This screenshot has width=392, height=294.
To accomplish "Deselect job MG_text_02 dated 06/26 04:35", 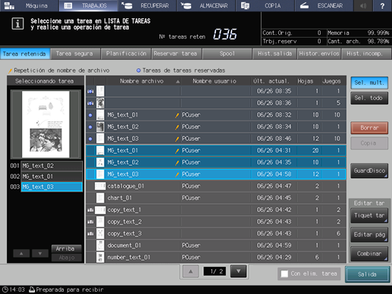I will tap(216, 162).
